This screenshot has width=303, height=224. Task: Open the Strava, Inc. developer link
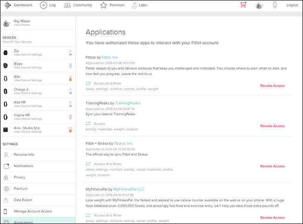pos(124,144)
